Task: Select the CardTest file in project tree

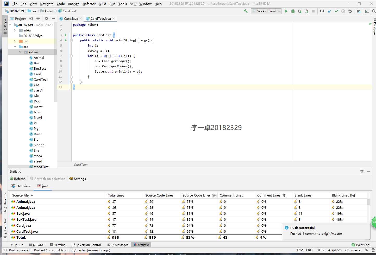Action: pos(39,79)
